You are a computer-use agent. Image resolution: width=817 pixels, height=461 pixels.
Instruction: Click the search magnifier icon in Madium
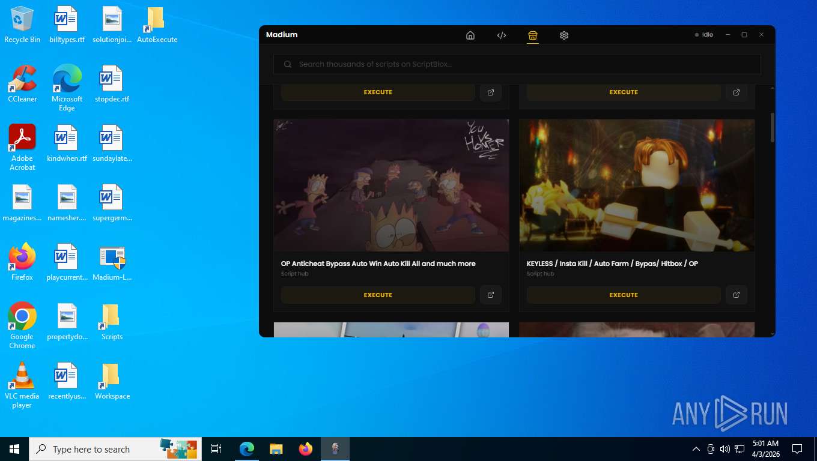click(x=288, y=64)
